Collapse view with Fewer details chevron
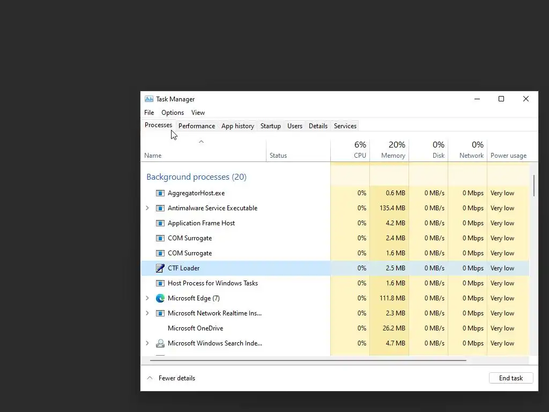The height and width of the screenshot is (412, 549). click(x=150, y=378)
